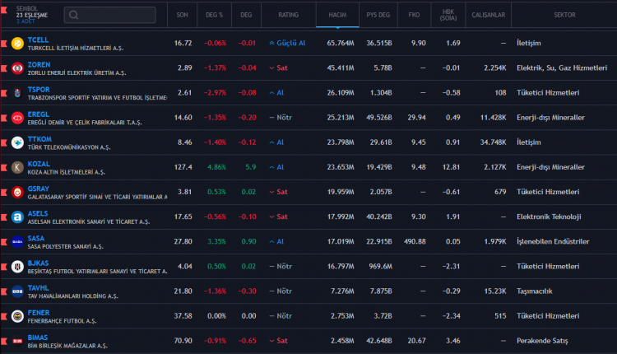Sort by the SON column header
The height and width of the screenshot is (354, 617).
tap(182, 15)
